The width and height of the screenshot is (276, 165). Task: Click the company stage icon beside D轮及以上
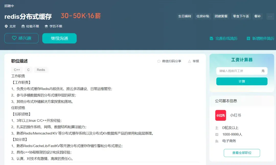(217, 128)
